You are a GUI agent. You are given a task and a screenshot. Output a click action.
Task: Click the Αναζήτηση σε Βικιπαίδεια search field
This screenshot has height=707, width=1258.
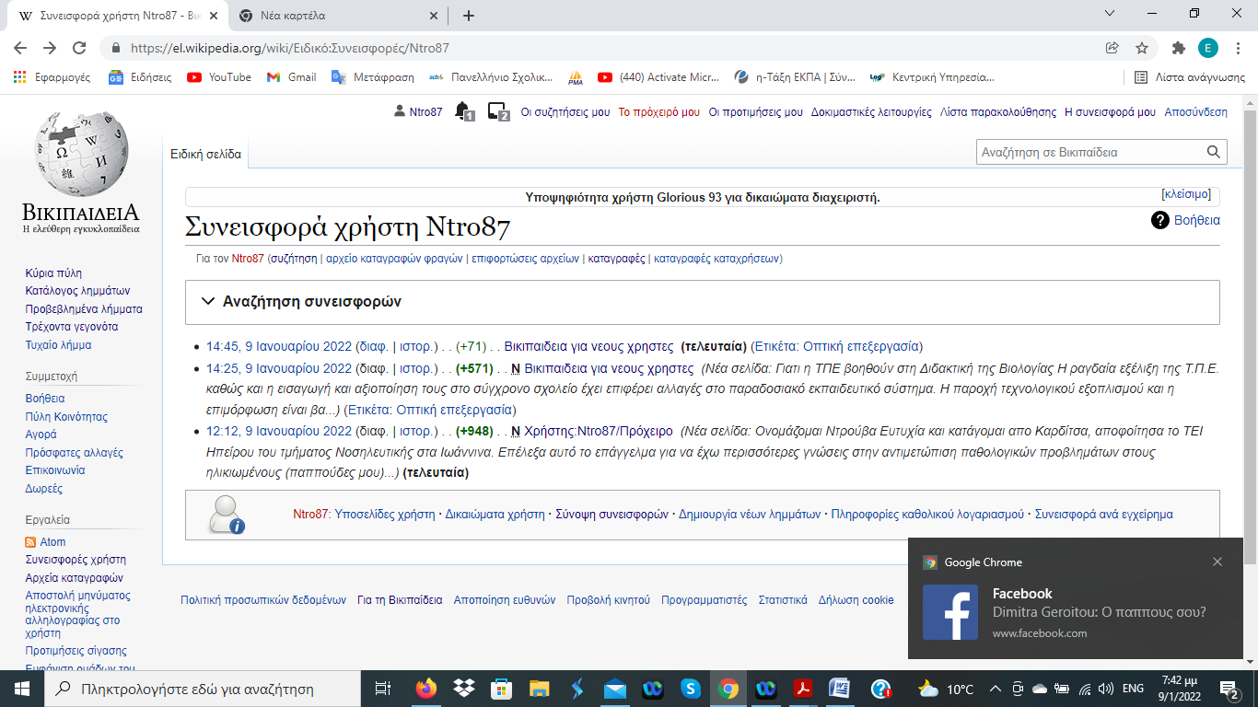[x=1089, y=153]
